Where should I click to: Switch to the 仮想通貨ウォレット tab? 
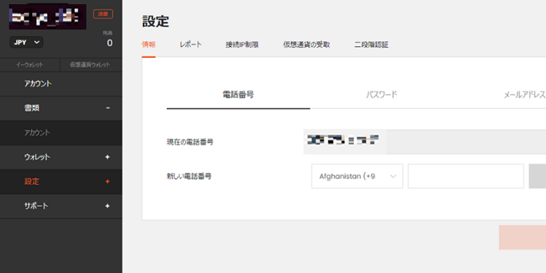[x=90, y=65]
